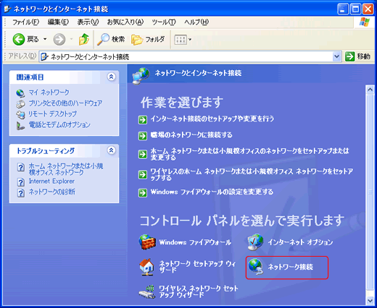
Task: Open the ツール(T) menu
Action: [x=164, y=22]
